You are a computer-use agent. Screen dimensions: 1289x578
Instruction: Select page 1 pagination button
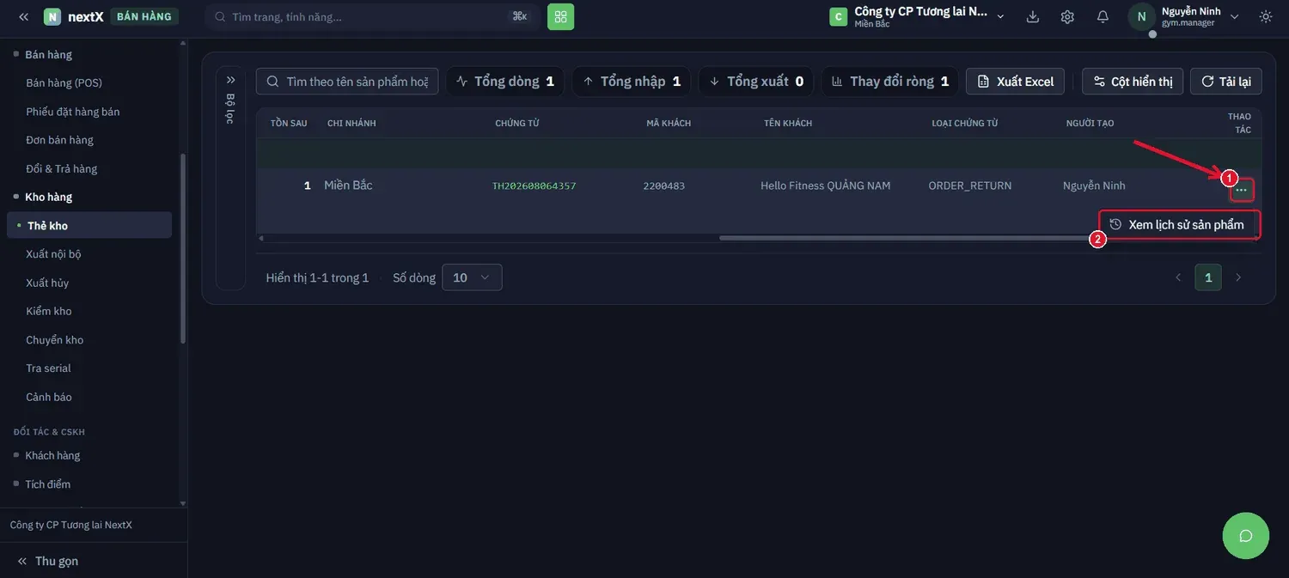(1208, 277)
